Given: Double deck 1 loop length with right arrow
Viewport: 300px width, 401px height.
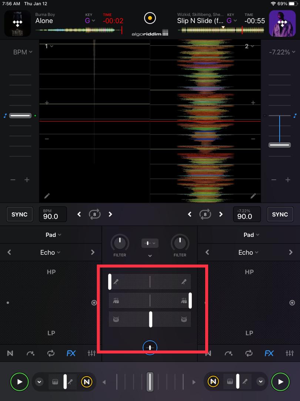Looking at the screenshot, I should (x=110, y=214).
